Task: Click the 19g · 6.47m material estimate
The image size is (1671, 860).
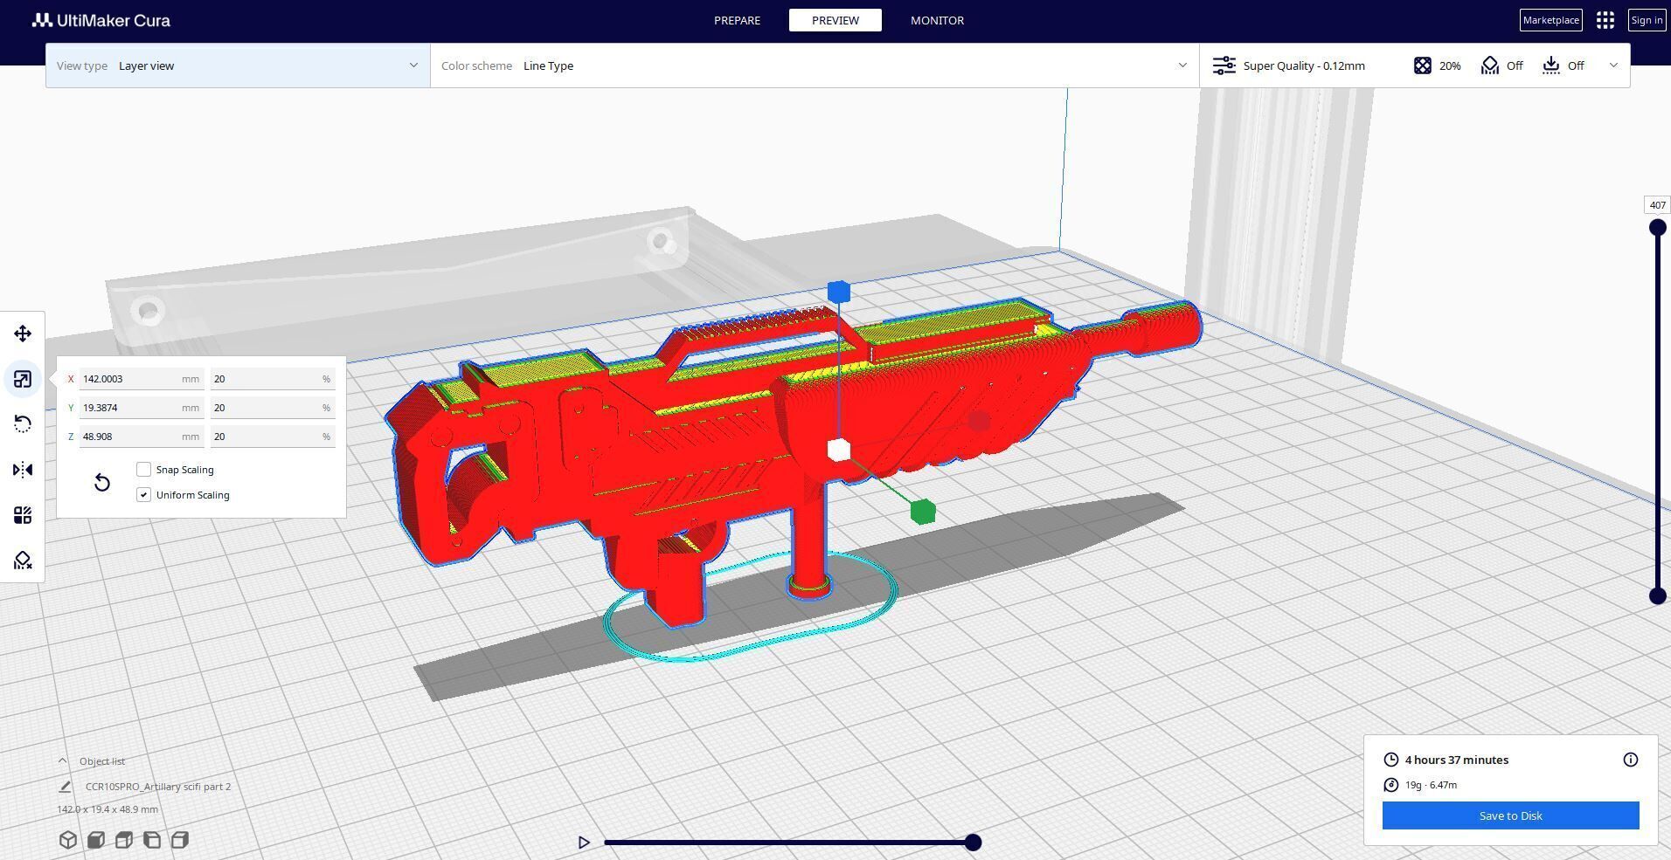Action: click(1431, 785)
